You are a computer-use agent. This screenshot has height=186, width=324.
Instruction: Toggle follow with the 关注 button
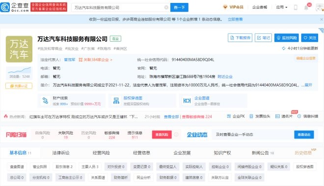pos(310,38)
